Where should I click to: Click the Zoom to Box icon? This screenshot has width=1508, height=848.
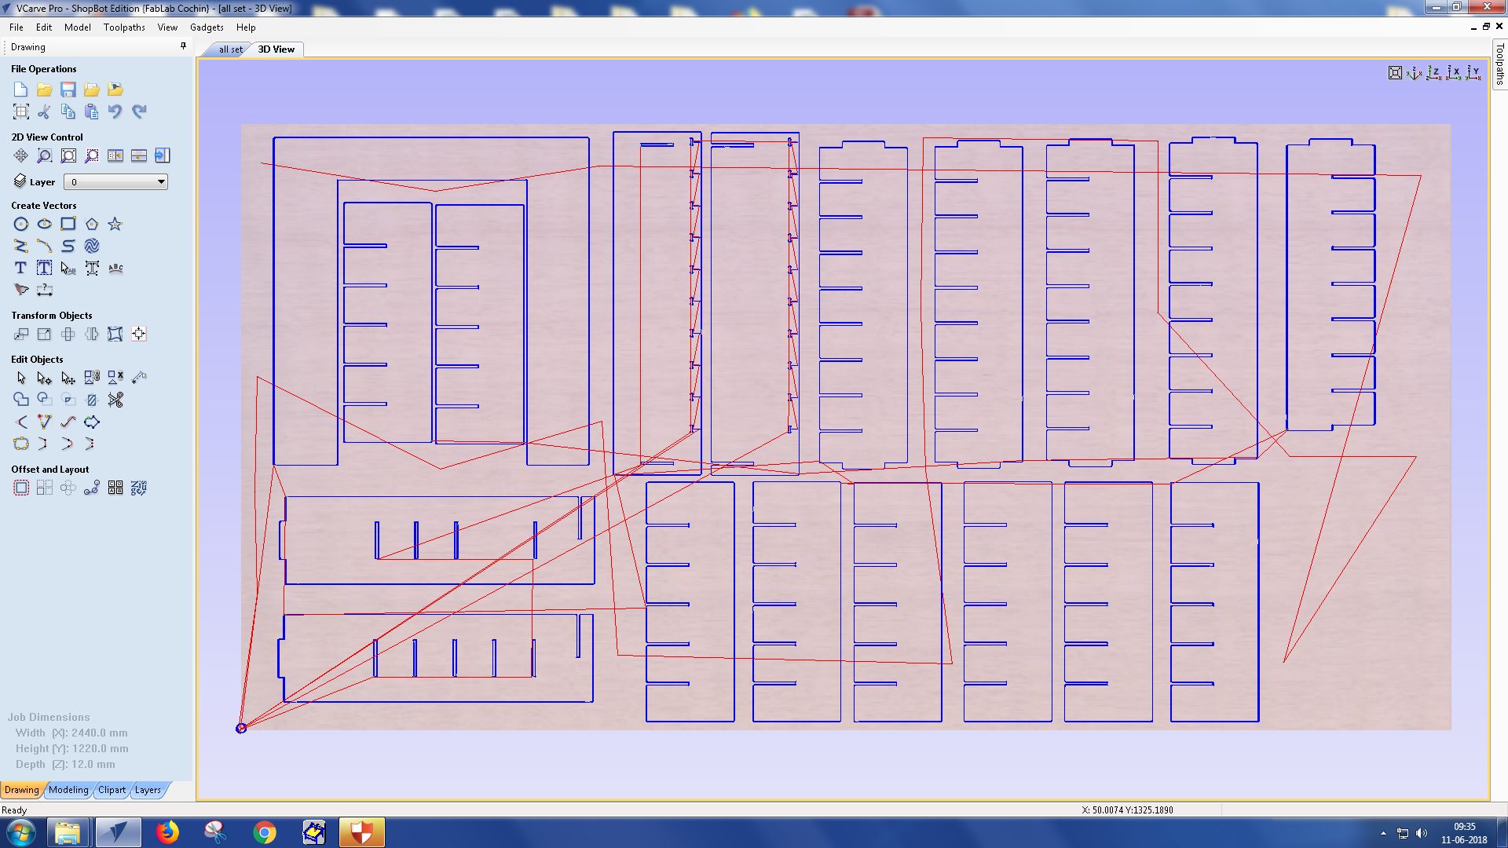[x=45, y=156]
